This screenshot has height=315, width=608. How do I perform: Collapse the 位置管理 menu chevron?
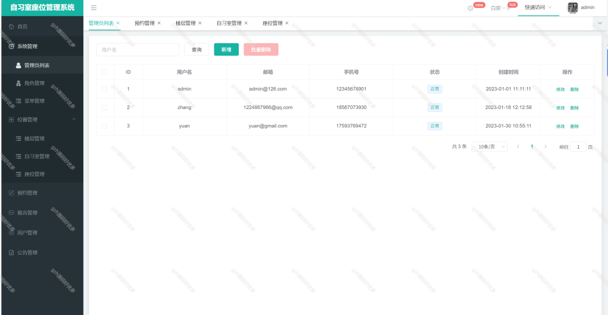coord(74,120)
